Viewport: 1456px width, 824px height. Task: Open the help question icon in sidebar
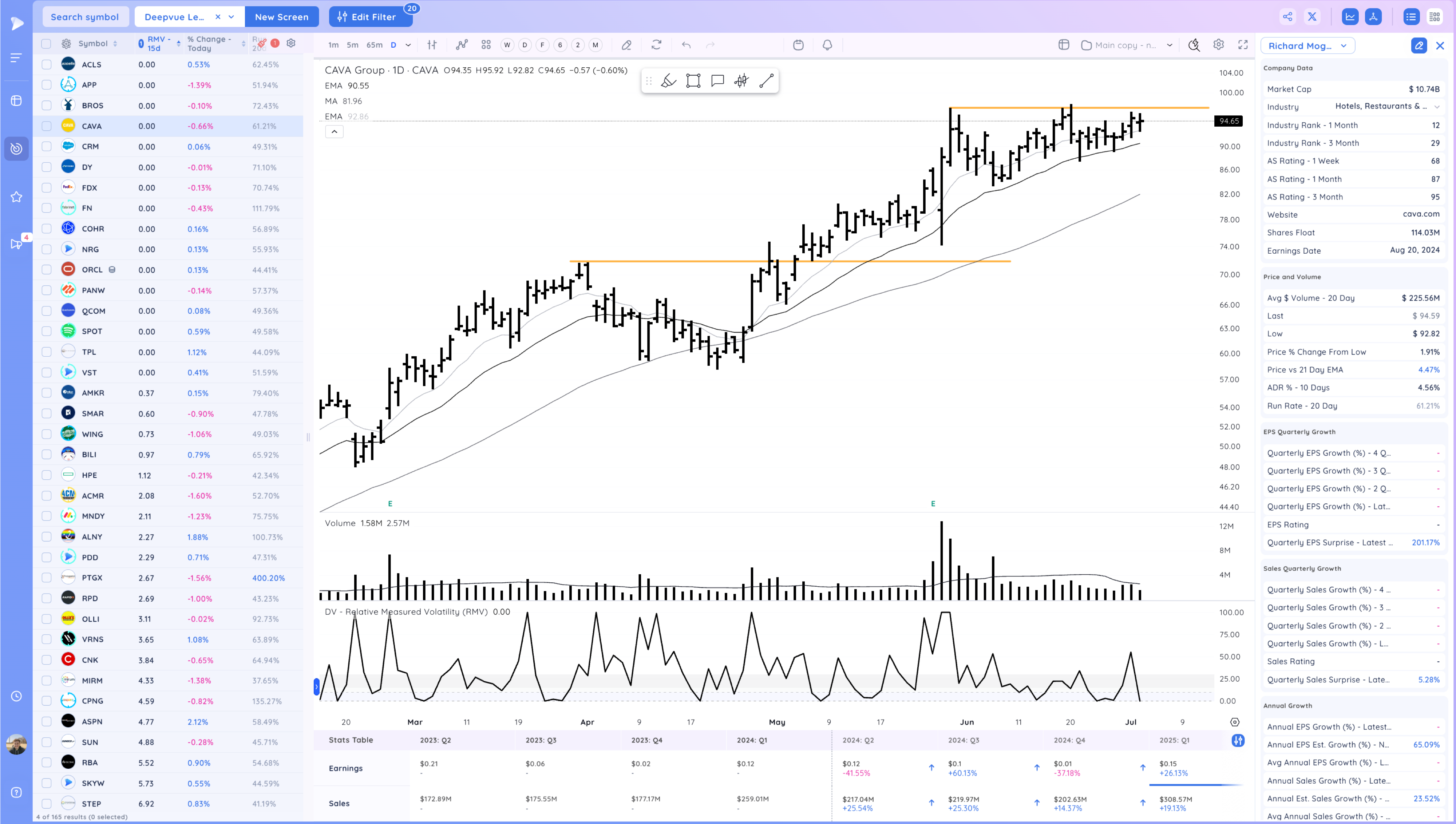click(x=16, y=792)
